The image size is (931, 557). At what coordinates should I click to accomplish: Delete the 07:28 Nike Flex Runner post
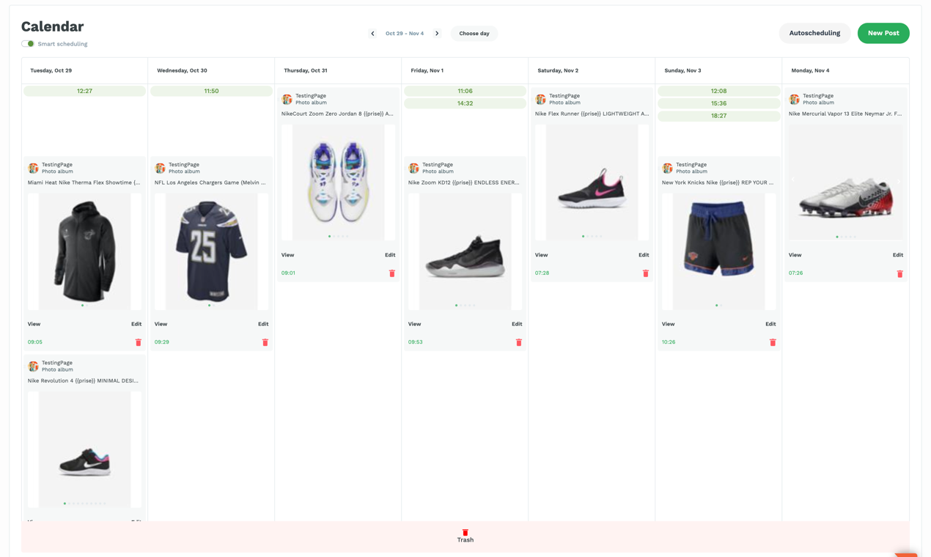[645, 273]
